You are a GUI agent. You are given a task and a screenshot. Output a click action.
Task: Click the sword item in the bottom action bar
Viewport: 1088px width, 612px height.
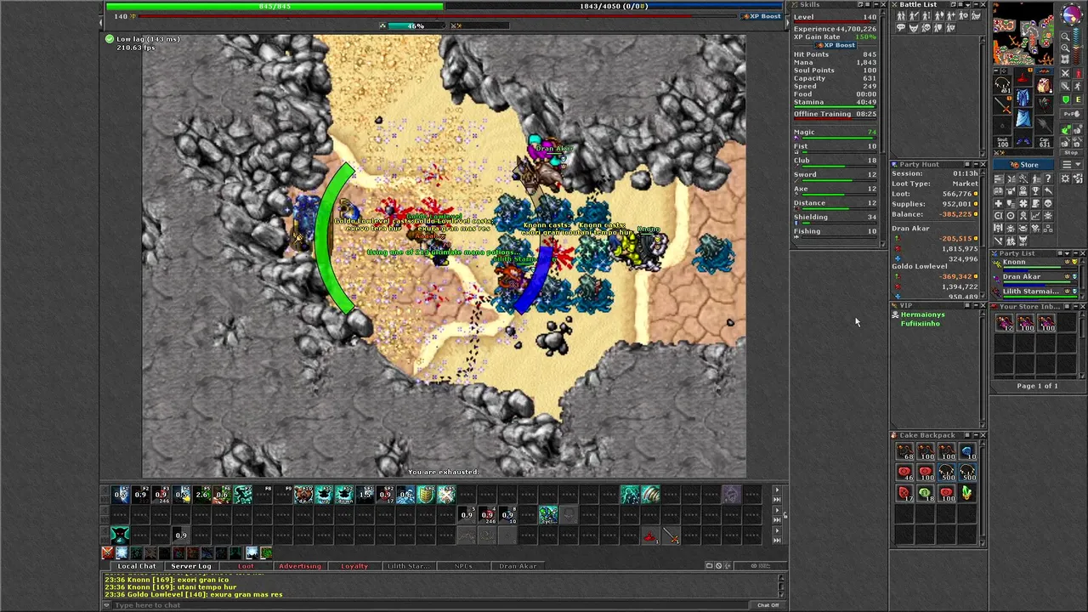671,535
